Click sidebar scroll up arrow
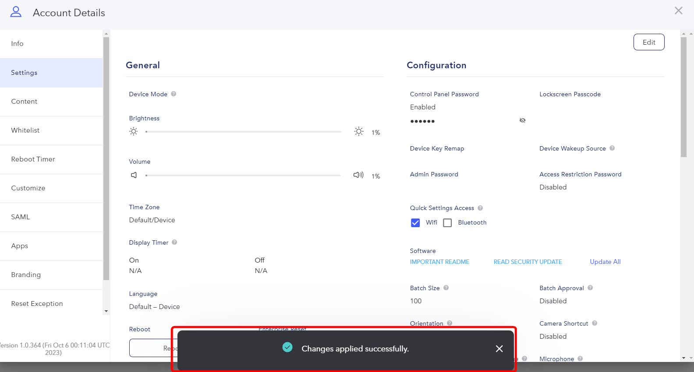 click(106, 34)
